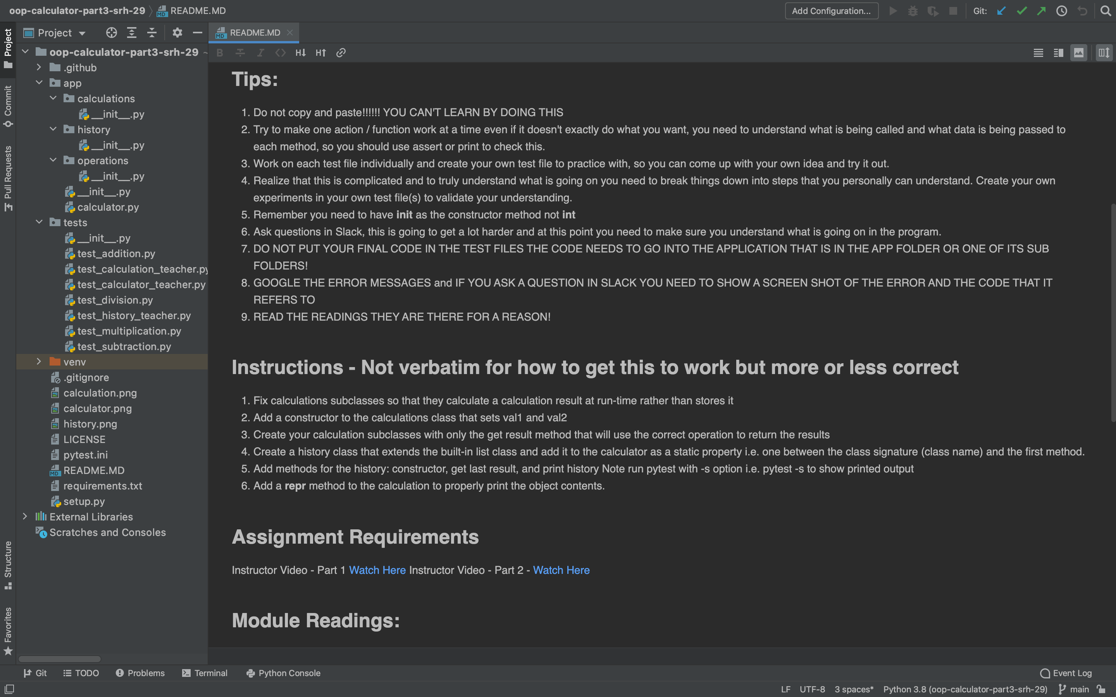Screen dimensions: 1116x697
Task: Switch to editor-only view mode
Action: tap(1038, 53)
